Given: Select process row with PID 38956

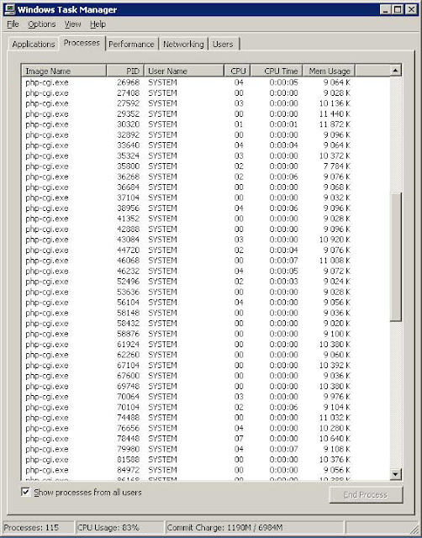Looking at the screenshot, I should 206,208.
